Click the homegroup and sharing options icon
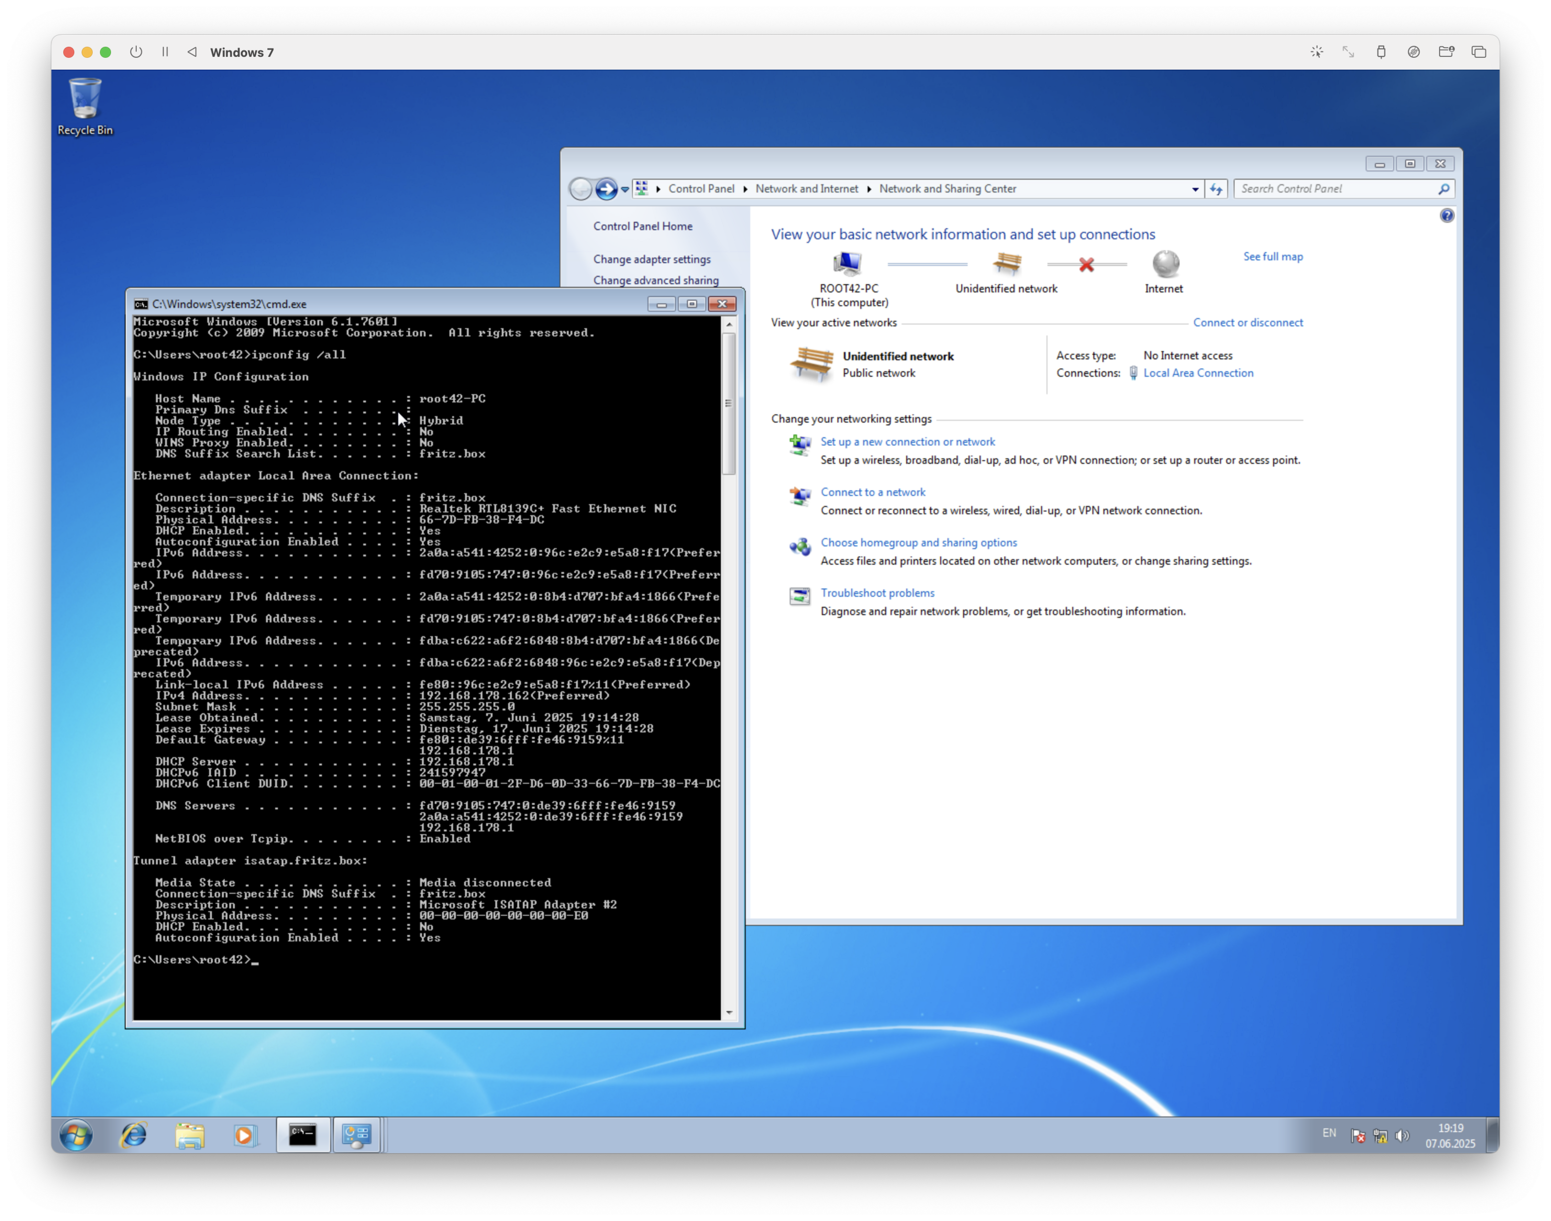Screen dimensions: 1551x1221 pyautogui.click(x=800, y=547)
